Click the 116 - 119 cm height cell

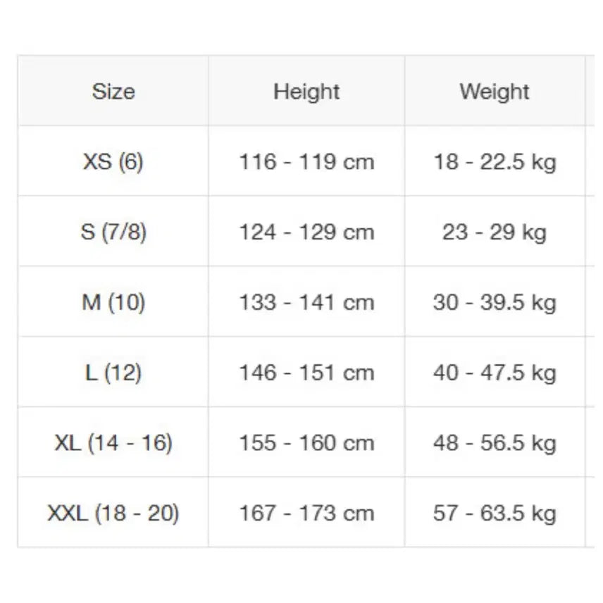pyautogui.click(x=306, y=162)
